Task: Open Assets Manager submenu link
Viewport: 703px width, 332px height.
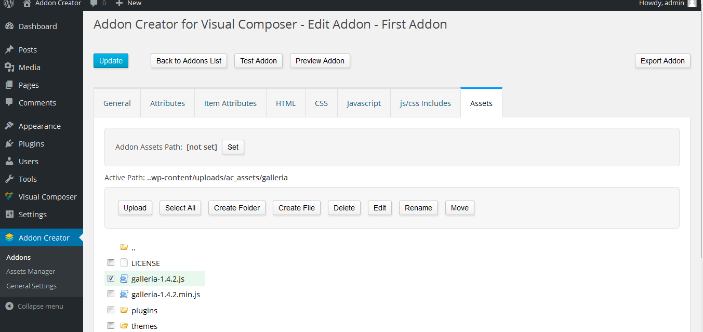Action: (x=31, y=272)
